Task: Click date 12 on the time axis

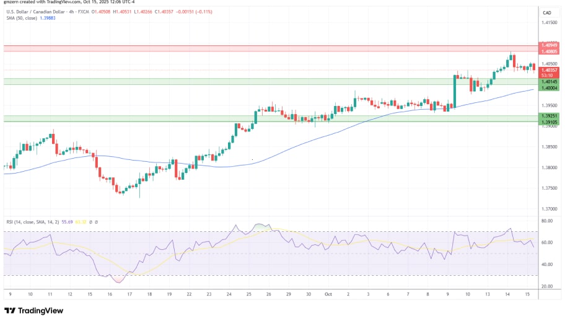Action: [70, 294]
